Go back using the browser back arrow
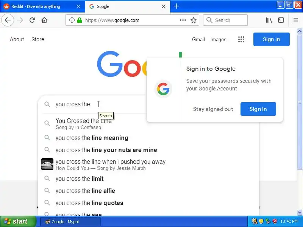 8,20
